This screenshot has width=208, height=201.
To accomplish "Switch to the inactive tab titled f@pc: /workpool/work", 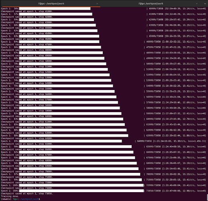I will (x=151, y=4).
